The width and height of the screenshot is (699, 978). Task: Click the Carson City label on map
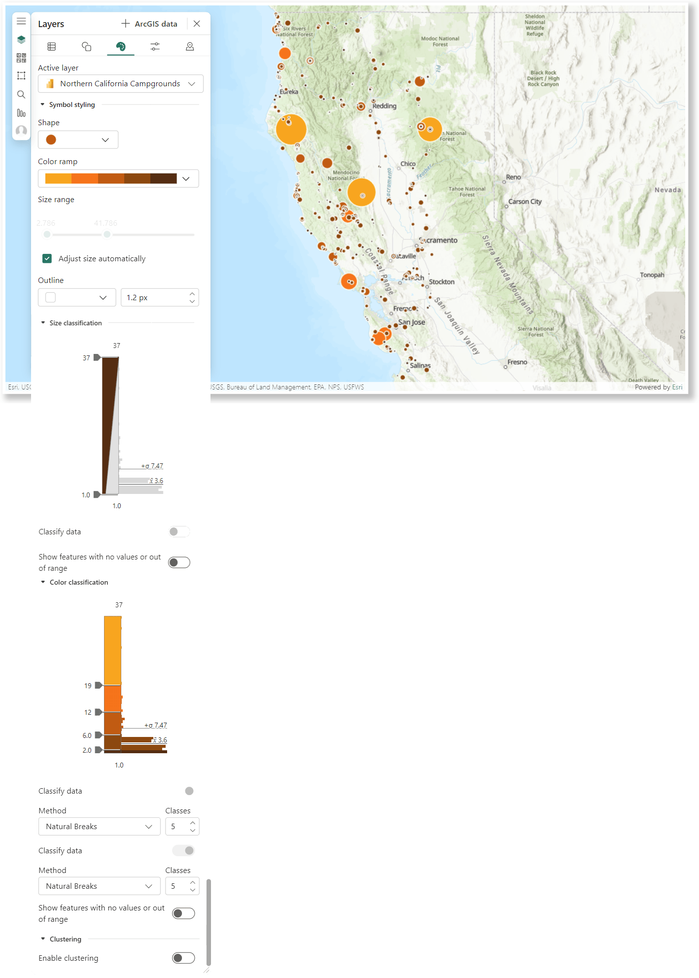(x=525, y=202)
